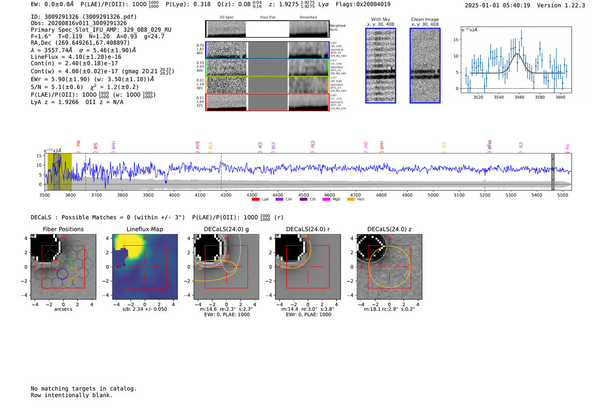Click the ID: 3009291326 text line
The image size is (616, 419).
click(x=84, y=17)
